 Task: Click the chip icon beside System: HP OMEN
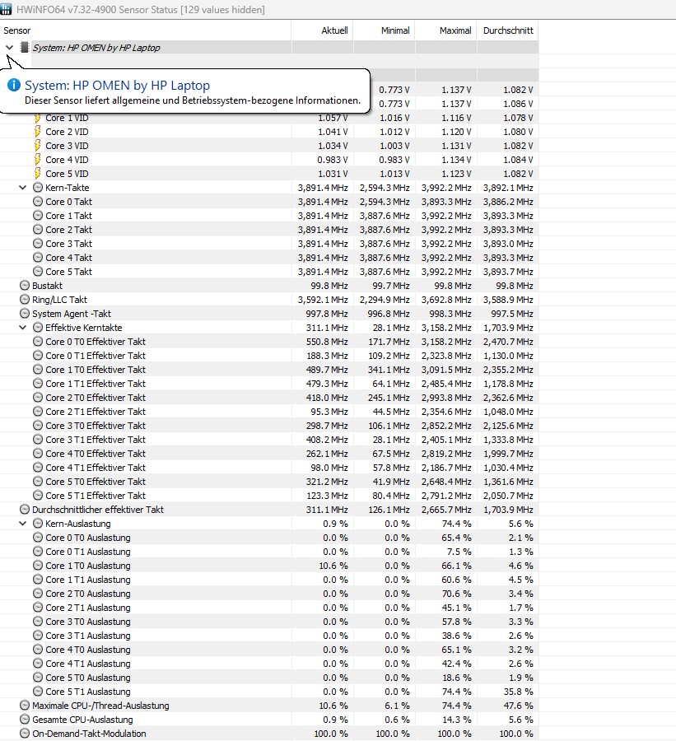point(25,47)
